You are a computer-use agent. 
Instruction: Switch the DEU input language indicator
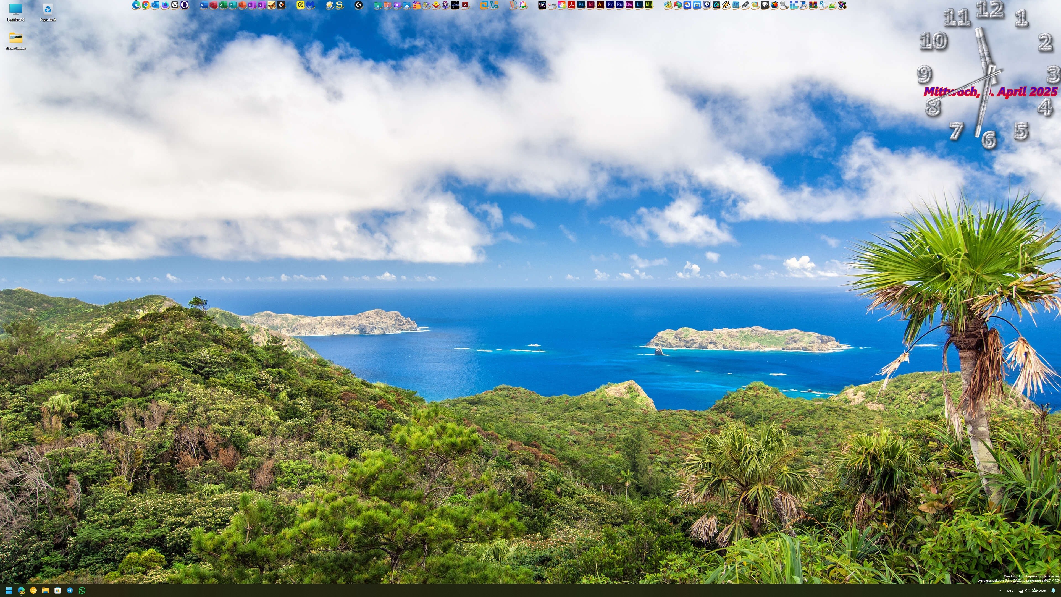pos(1010,590)
